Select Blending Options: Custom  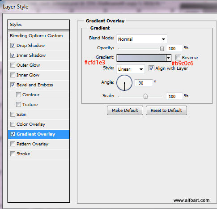click(x=38, y=36)
